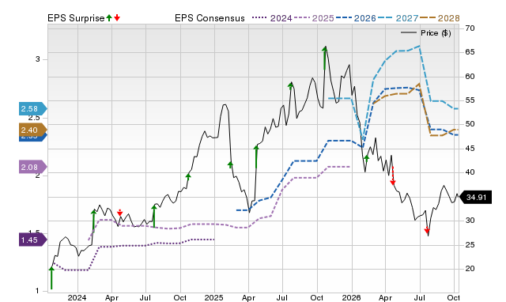Toggle the 2027 consensus legend entry
This screenshot has height=302, width=506.
pos(398,18)
